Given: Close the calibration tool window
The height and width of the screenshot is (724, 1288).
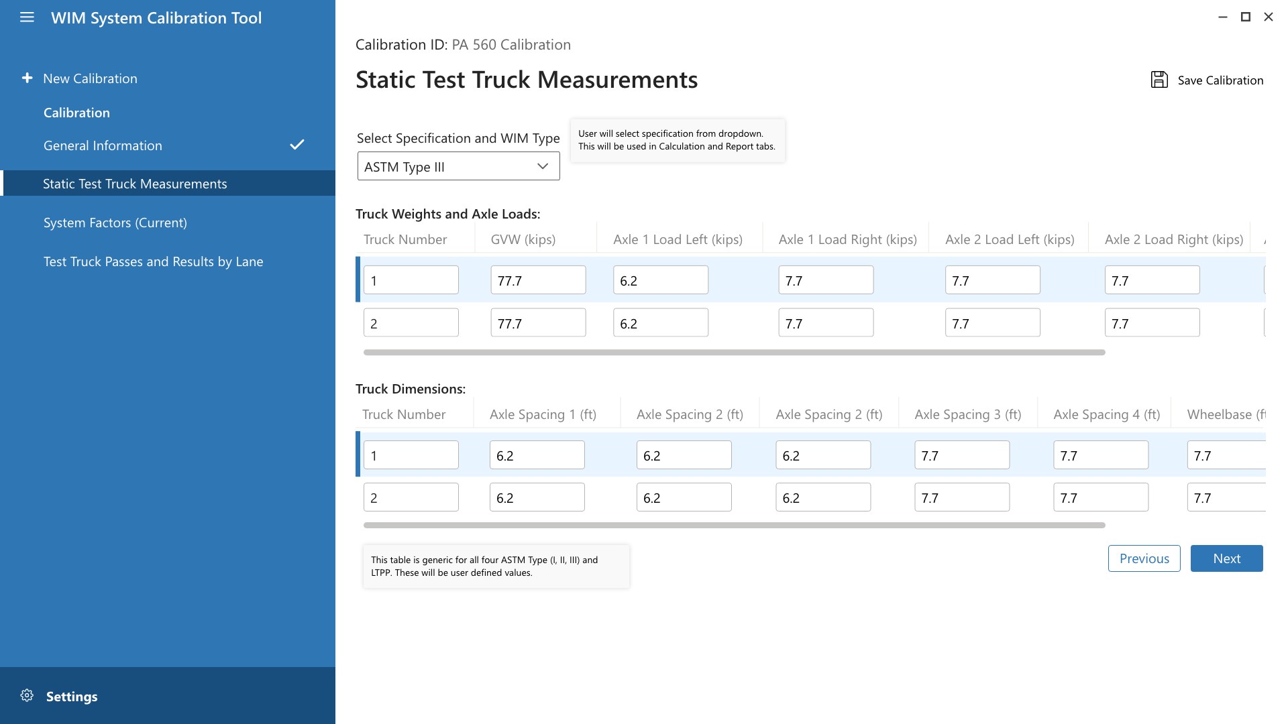Looking at the screenshot, I should pyautogui.click(x=1269, y=17).
